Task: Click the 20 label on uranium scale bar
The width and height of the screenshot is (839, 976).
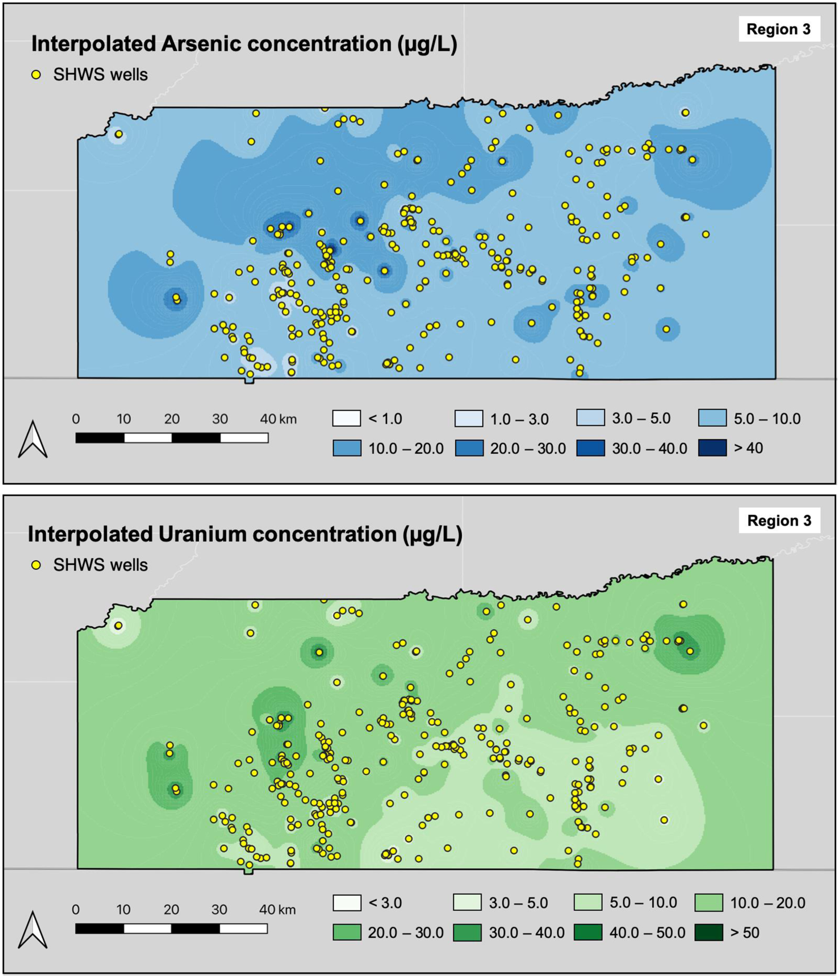Action: click(171, 909)
